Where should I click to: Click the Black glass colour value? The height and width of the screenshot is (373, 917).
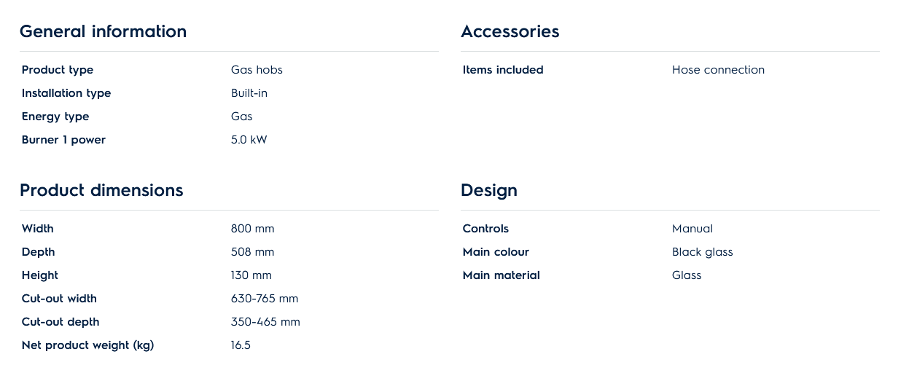coord(702,252)
